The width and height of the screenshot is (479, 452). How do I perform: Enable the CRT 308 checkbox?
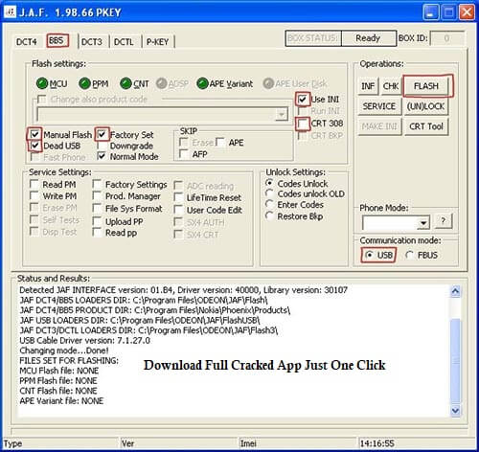click(x=303, y=124)
